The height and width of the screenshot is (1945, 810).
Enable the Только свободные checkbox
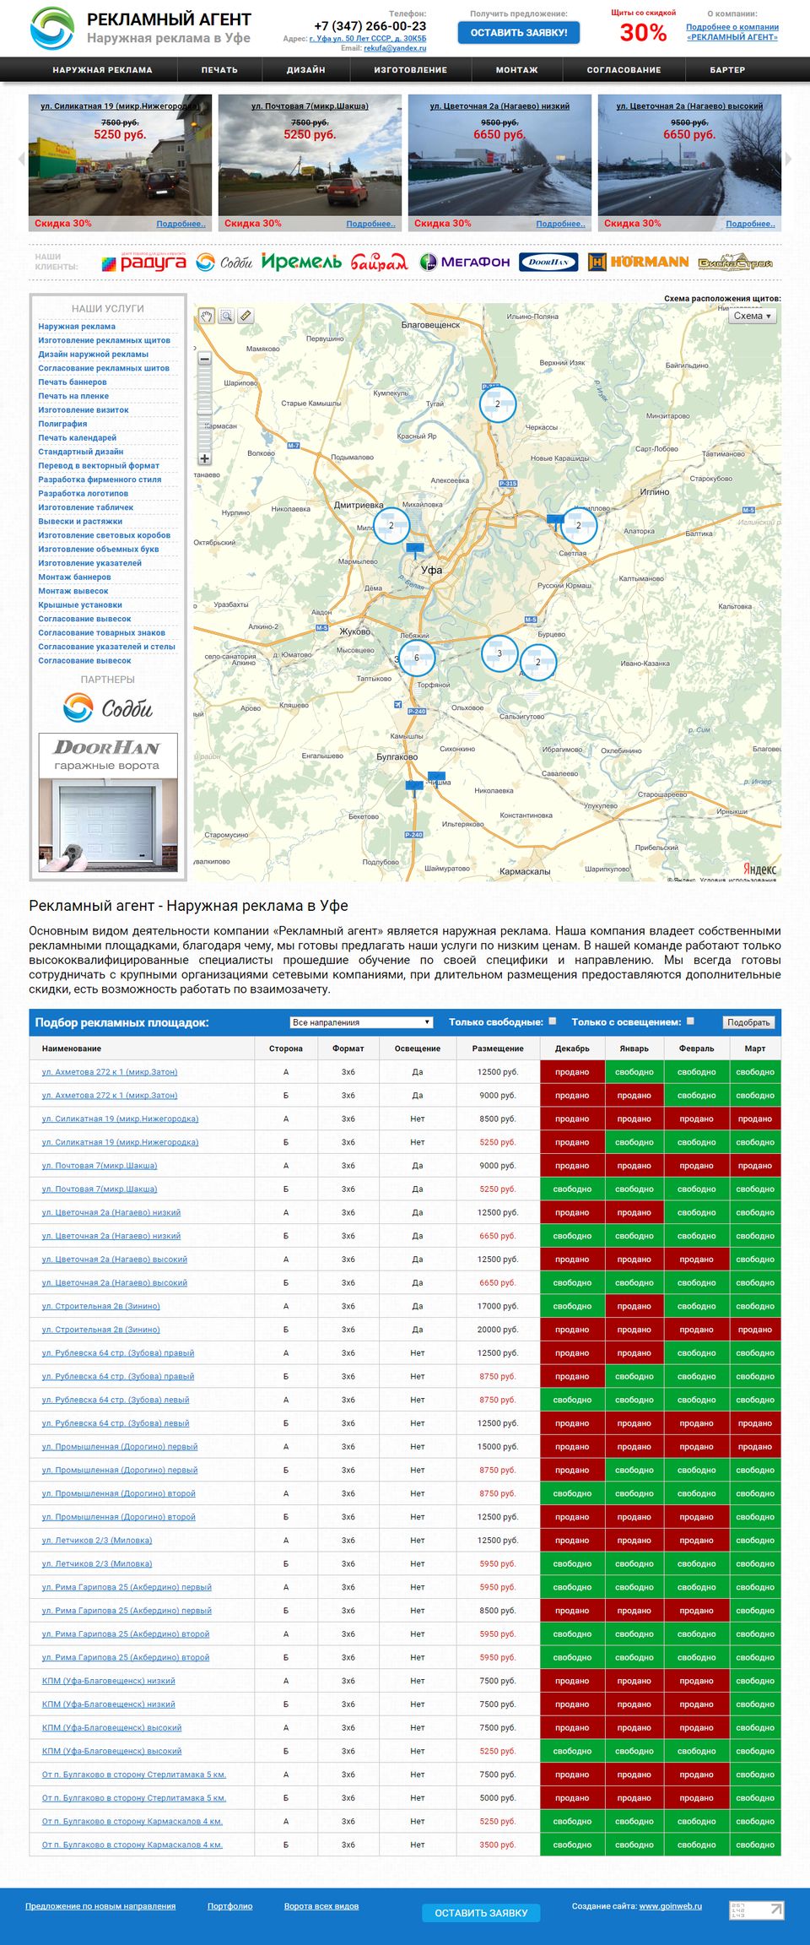click(x=553, y=1021)
